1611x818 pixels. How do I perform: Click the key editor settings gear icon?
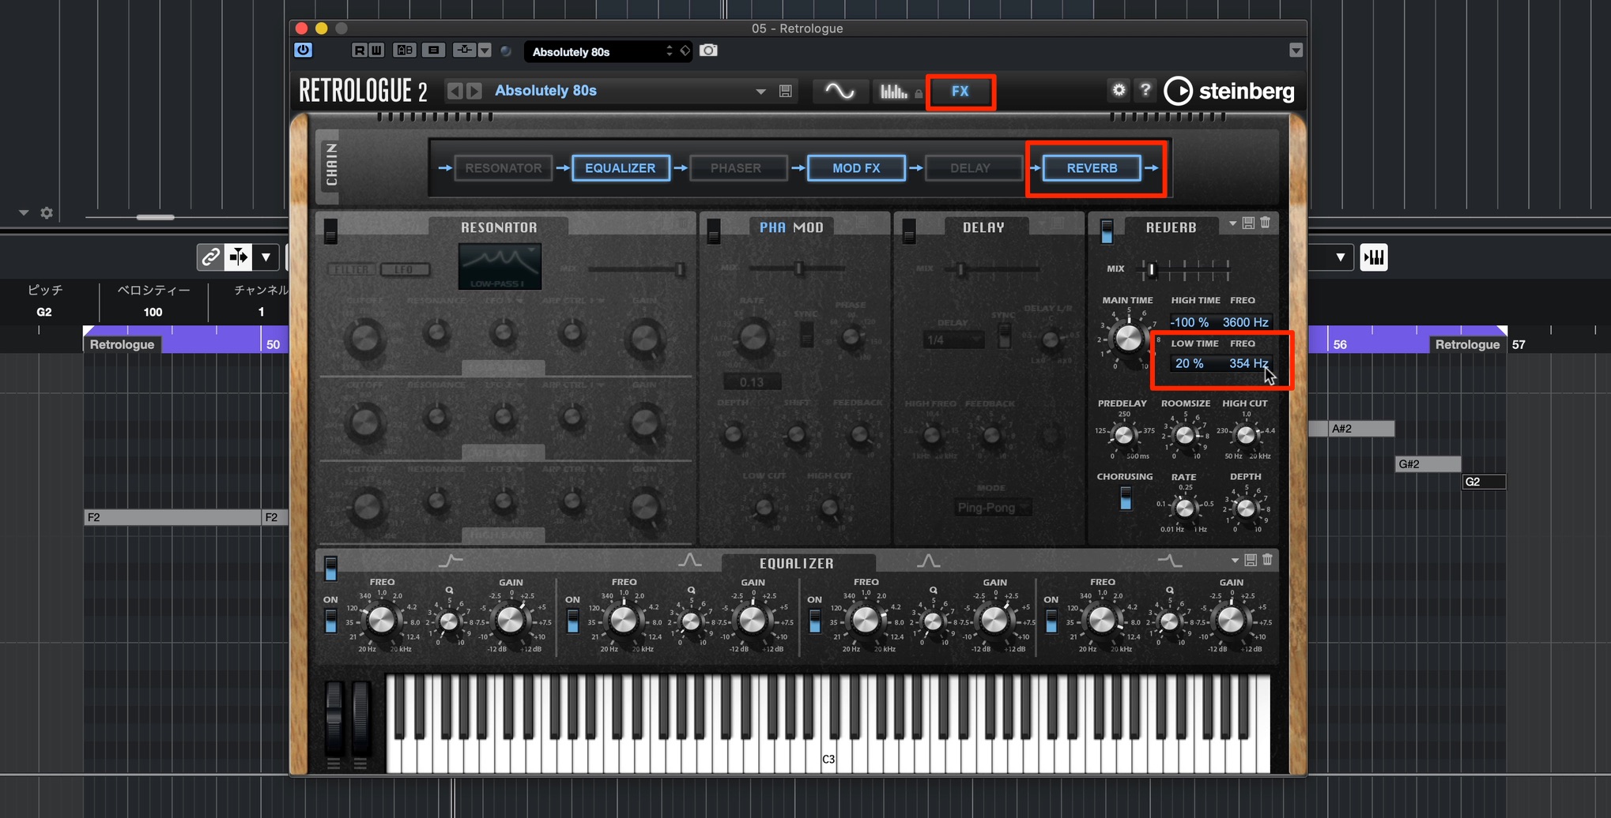click(47, 212)
